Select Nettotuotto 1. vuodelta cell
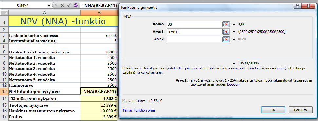The width and height of the screenshot is (318, 121). [x=44, y=58]
